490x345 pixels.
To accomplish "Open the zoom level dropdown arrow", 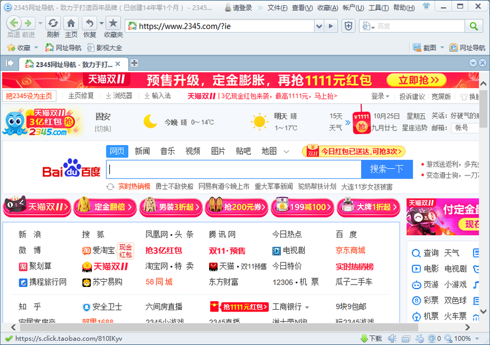I will click(477, 338).
